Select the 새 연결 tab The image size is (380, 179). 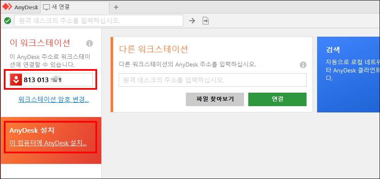[x=75, y=7]
